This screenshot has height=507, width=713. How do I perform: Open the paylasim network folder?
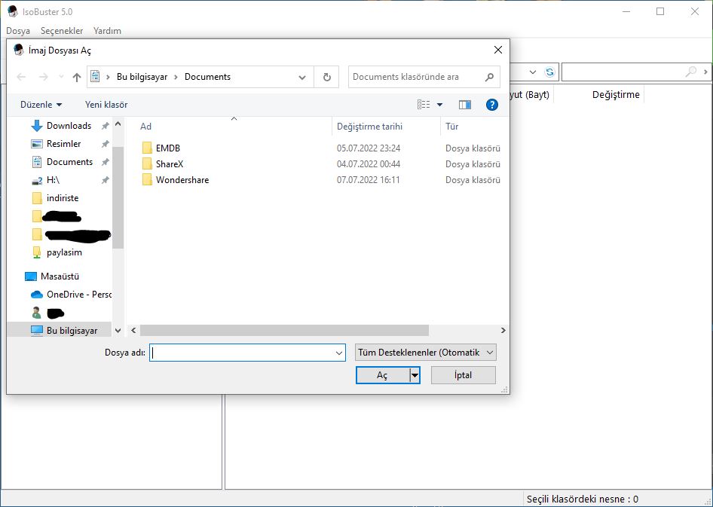coord(64,252)
